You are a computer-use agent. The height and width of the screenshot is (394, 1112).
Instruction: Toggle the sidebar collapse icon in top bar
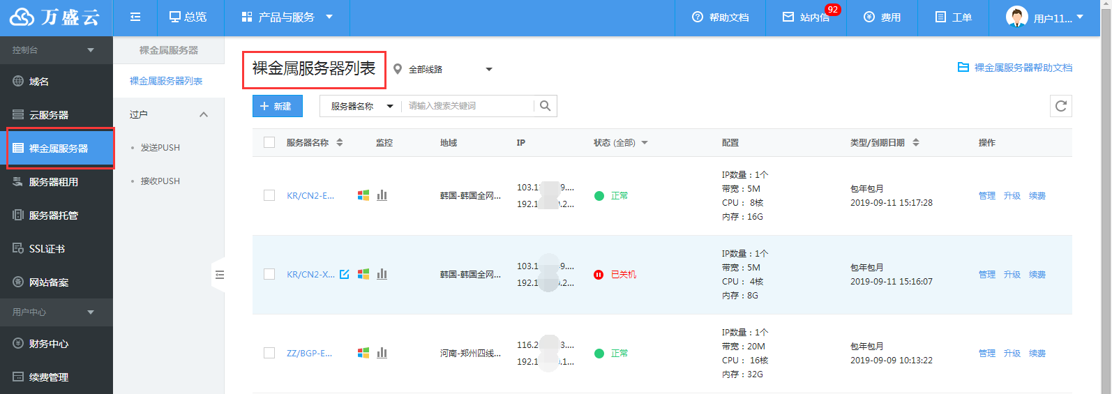pyautogui.click(x=135, y=17)
